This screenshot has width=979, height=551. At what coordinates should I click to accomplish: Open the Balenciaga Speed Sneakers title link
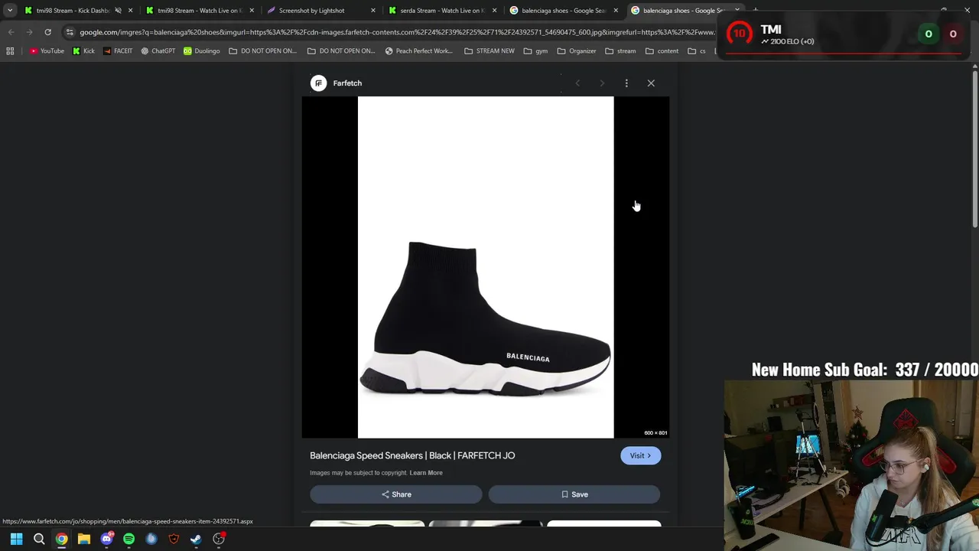[412, 455]
